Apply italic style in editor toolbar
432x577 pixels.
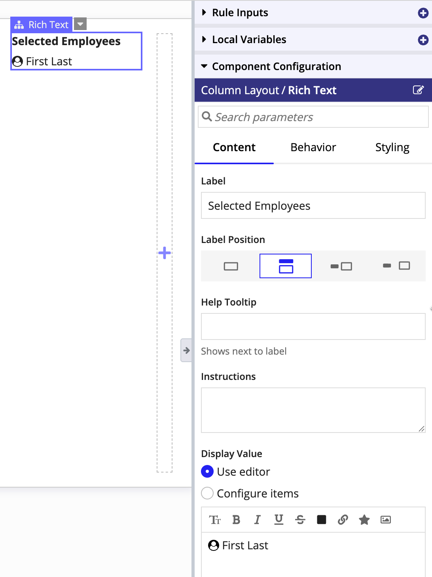click(x=257, y=520)
